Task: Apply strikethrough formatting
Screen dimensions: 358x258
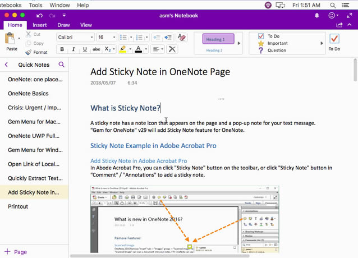Action: [x=96, y=49]
